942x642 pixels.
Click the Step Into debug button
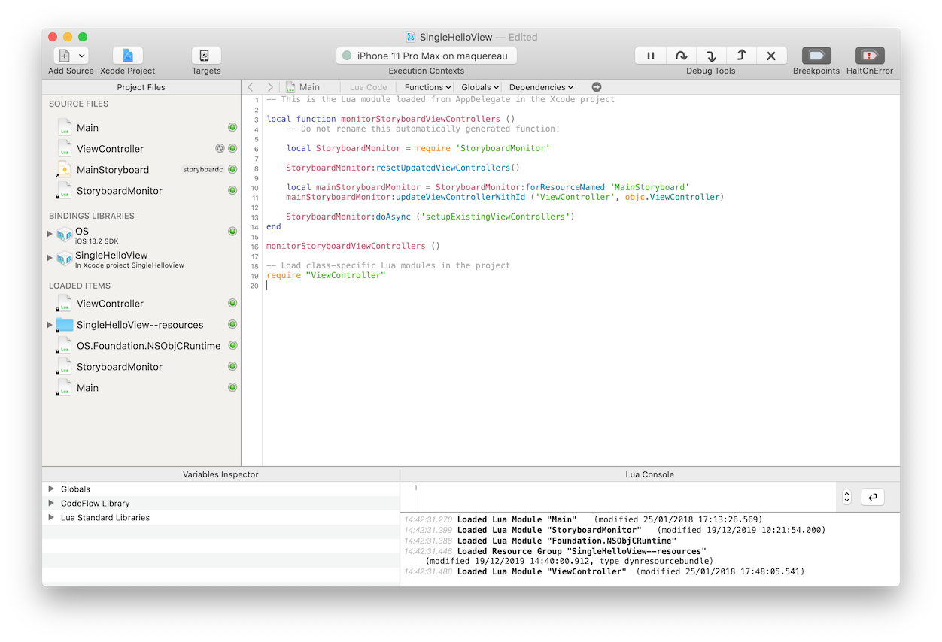711,56
